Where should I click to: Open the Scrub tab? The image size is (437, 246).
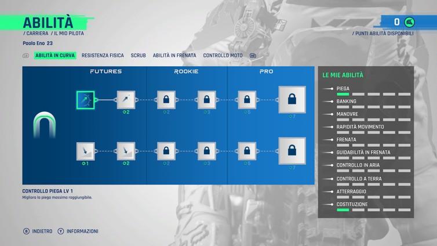[x=138, y=56]
